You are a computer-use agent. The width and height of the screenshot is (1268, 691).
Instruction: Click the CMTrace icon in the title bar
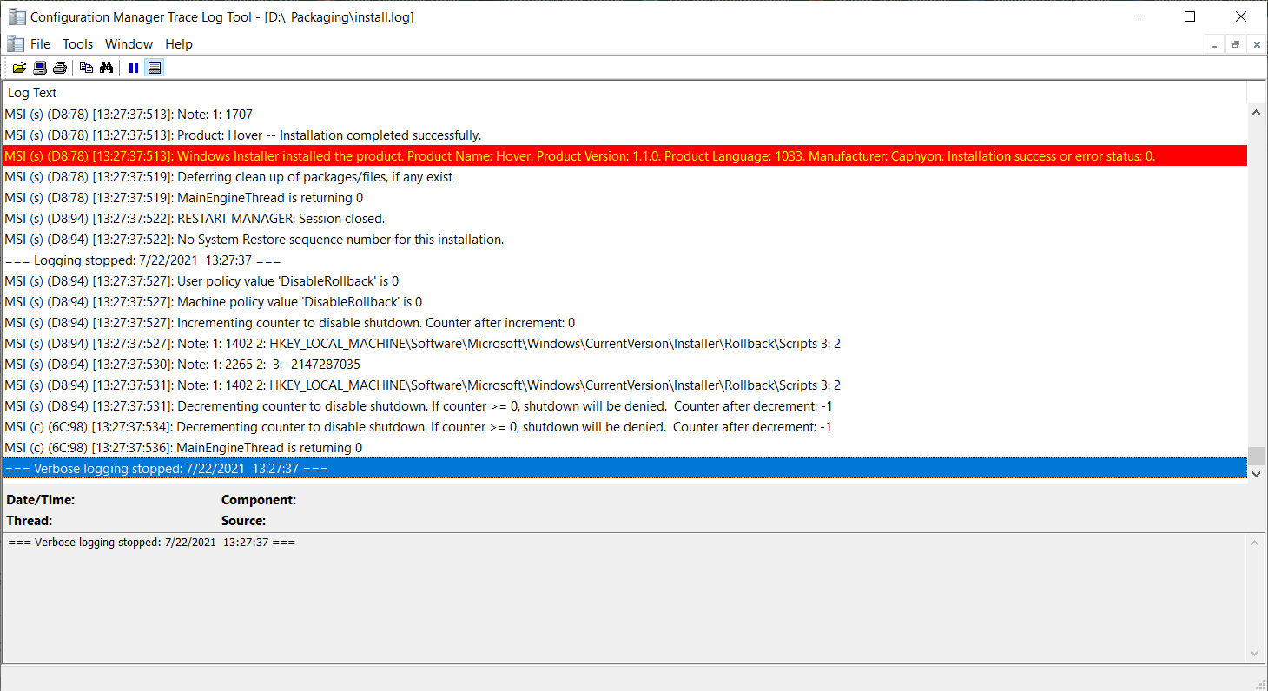(17, 16)
